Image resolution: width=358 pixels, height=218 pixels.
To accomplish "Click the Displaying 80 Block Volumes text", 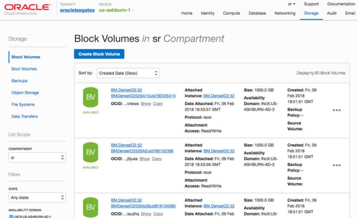I will point(321,73).
